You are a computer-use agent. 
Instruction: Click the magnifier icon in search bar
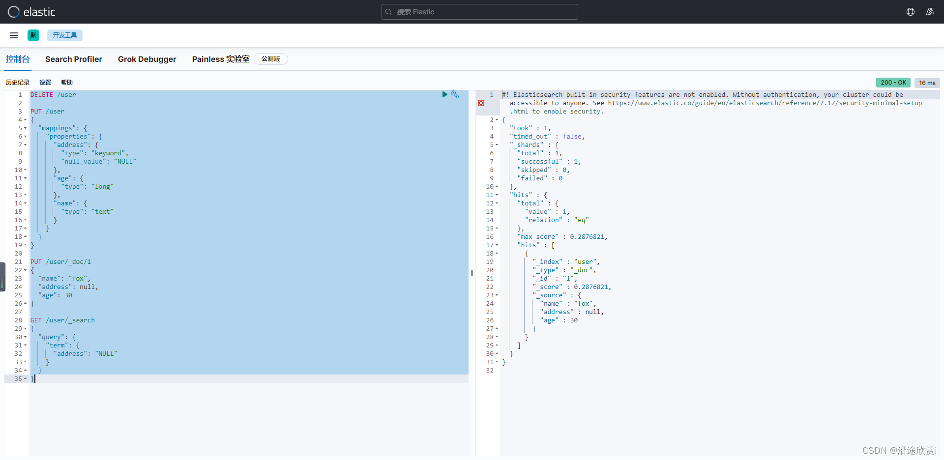tap(388, 12)
